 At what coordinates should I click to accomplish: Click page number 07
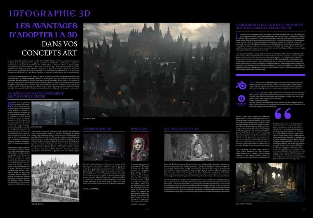point(148,209)
